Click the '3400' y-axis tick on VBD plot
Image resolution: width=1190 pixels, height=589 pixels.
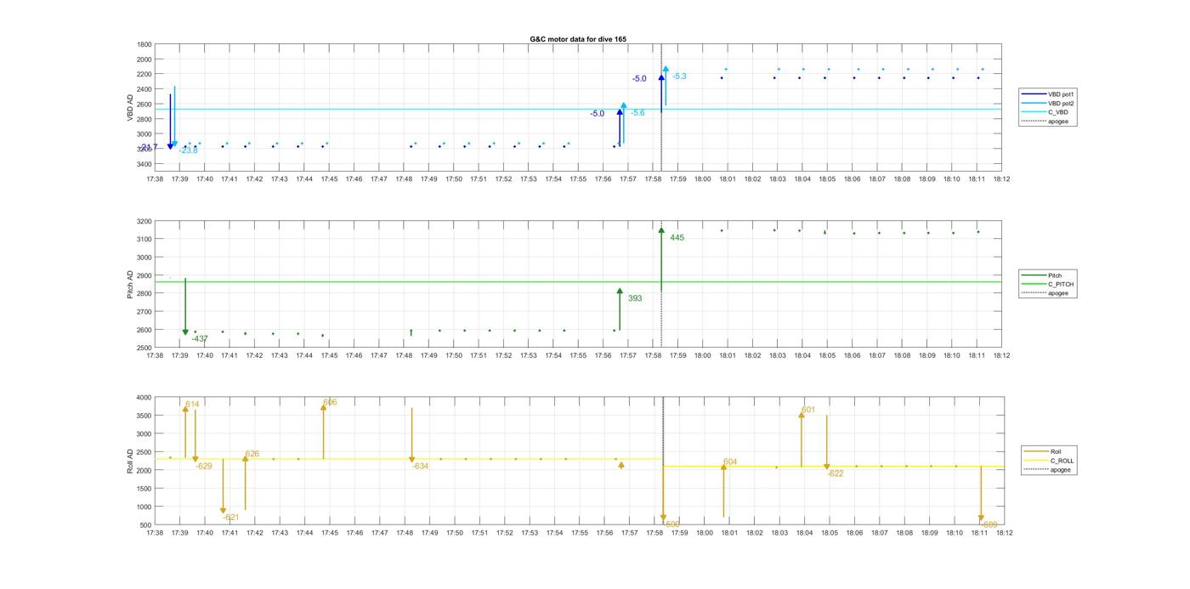tap(144, 163)
